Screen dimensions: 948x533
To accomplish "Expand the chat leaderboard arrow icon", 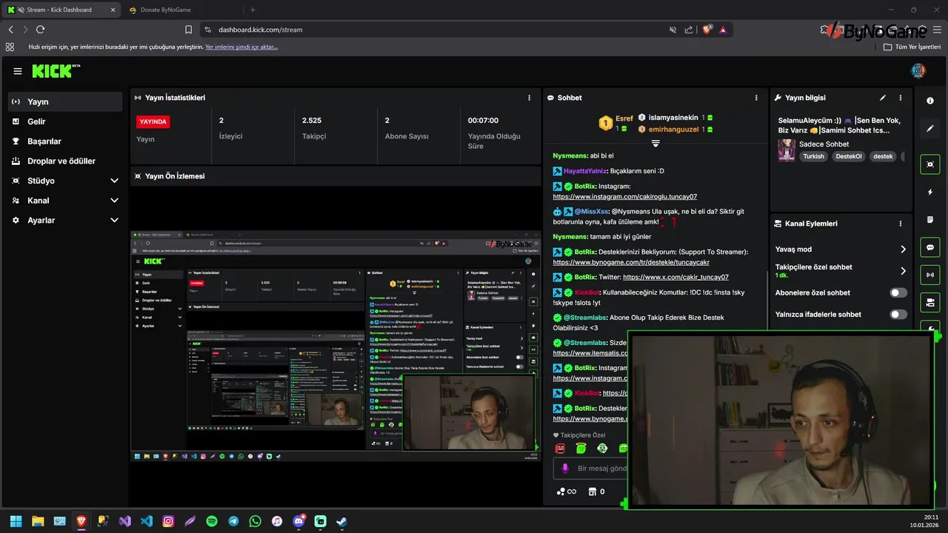I will click(655, 143).
